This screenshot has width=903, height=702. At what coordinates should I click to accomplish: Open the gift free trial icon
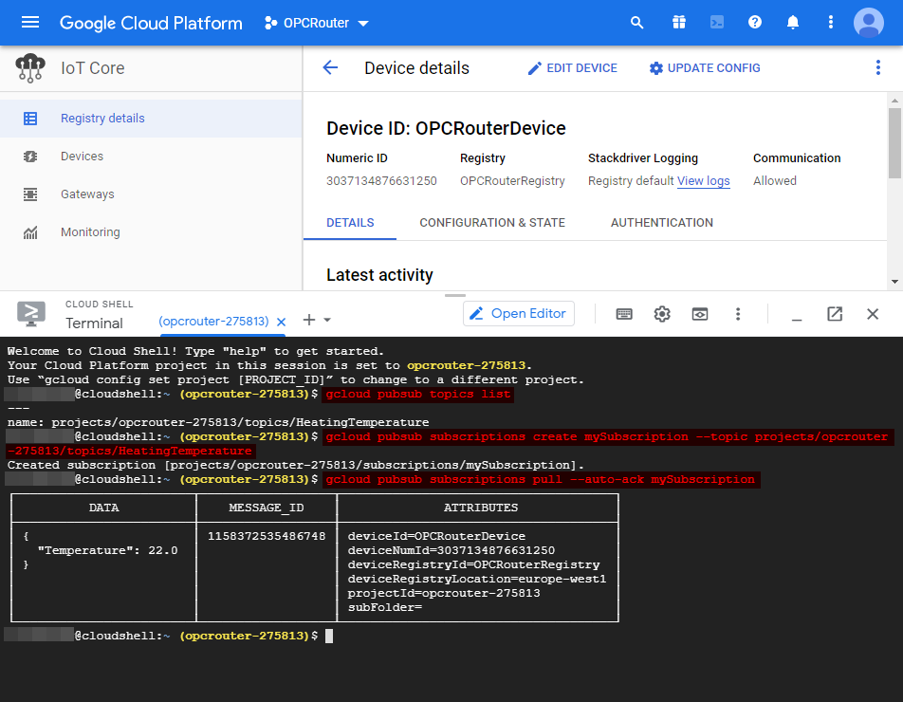click(x=677, y=23)
